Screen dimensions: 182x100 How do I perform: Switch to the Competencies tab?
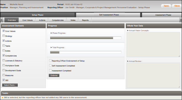(x=58, y=20)
